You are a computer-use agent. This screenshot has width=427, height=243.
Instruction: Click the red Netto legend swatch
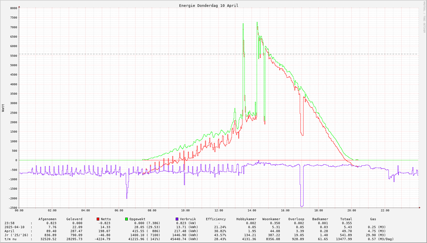click(x=98, y=219)
